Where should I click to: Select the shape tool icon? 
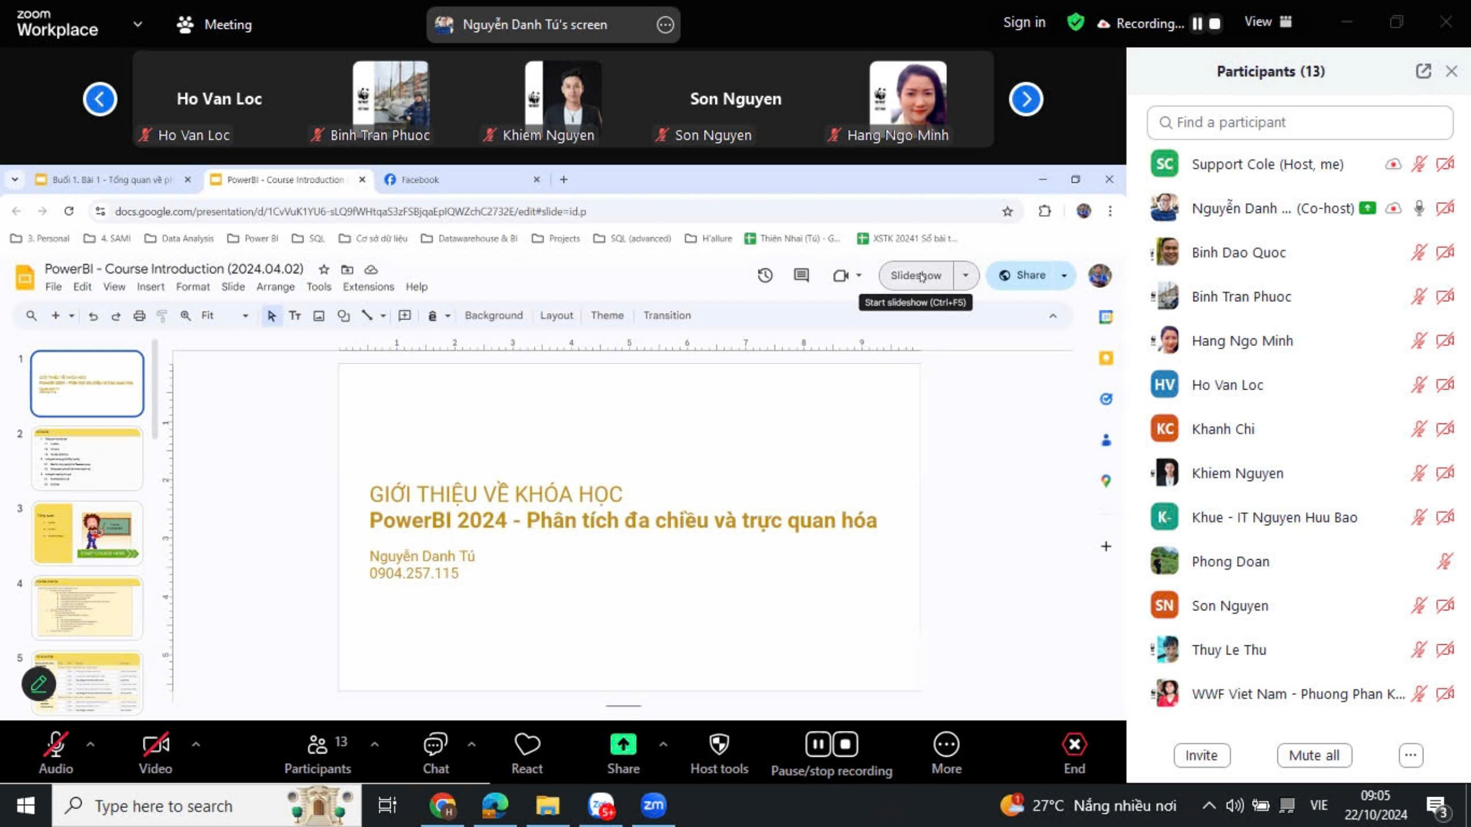click(344, 316)
